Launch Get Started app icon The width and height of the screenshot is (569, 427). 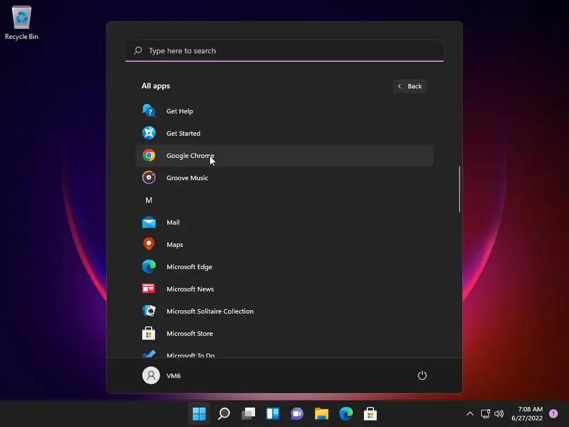(149, 133)
